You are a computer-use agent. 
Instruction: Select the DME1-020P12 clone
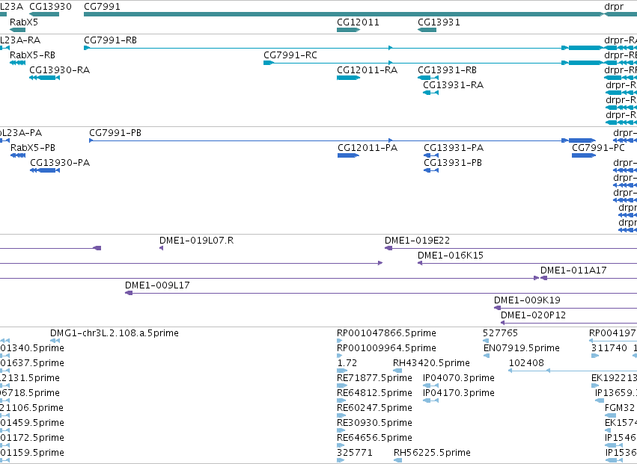(569, 323)
